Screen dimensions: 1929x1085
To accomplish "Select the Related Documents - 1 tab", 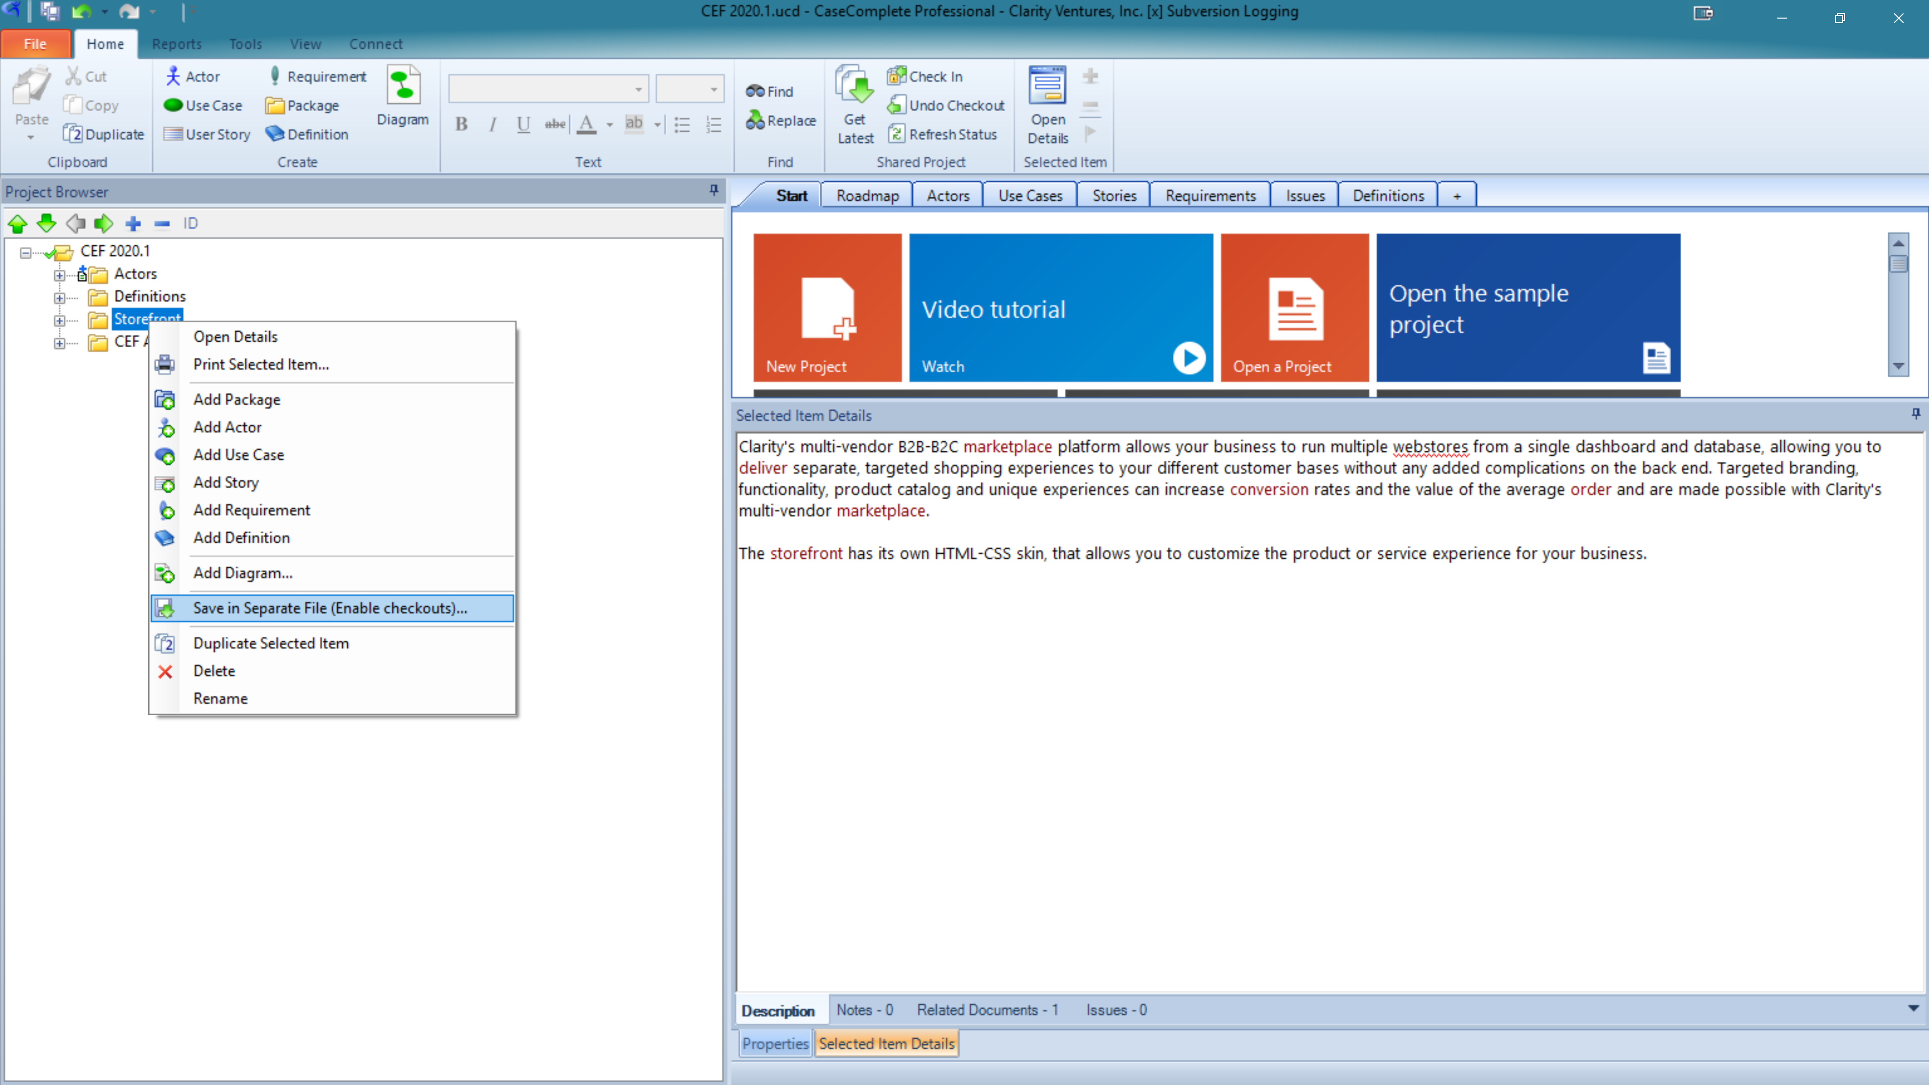I will 987,1010.
